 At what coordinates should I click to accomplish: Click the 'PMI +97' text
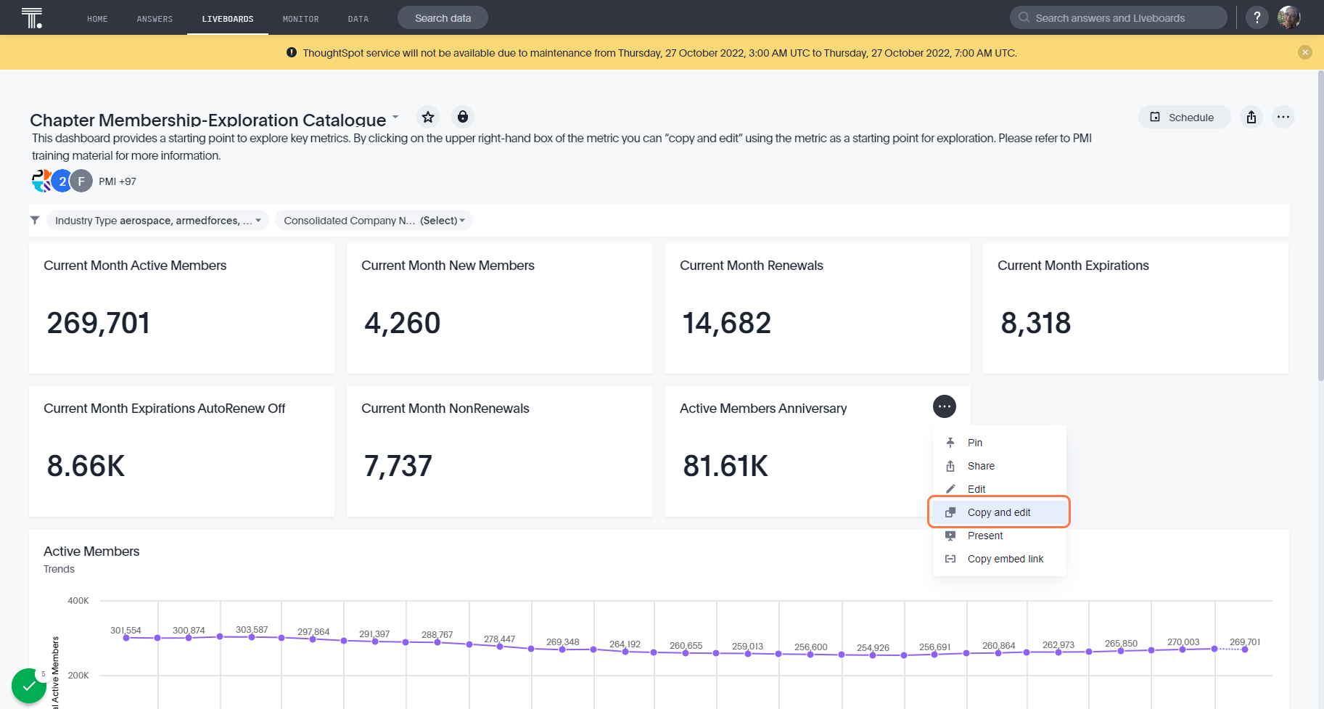tap(118, 181)
